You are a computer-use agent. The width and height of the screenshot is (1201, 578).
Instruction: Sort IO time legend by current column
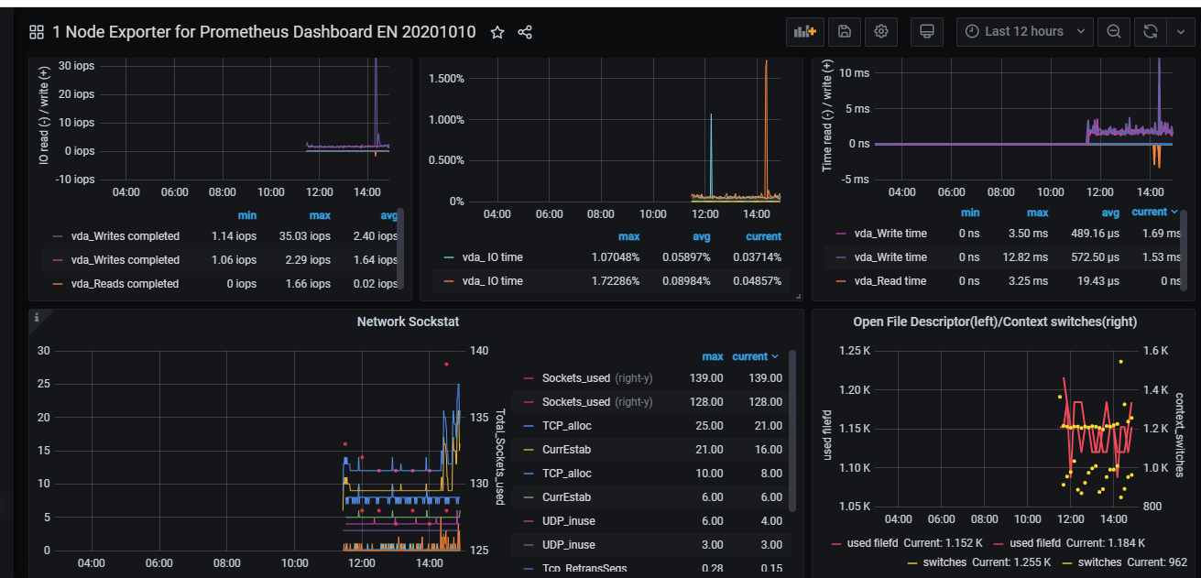point(763,236)
